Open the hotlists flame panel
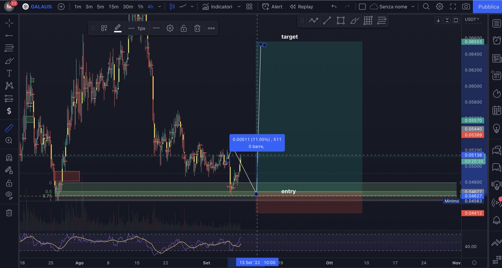Image resolution: width=502 pixels, height=268 pixels. [497, 93]
